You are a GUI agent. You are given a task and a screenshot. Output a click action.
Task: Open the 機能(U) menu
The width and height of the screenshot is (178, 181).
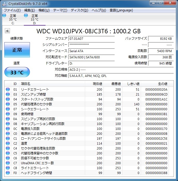tap(44, 10)
